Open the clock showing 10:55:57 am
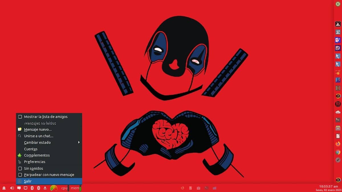The height and width of the screenshot is (192, 342). 328,186
